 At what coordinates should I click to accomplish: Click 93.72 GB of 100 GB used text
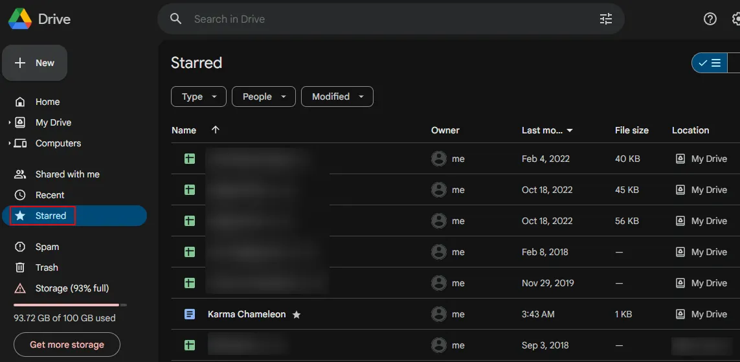point(65,318)
